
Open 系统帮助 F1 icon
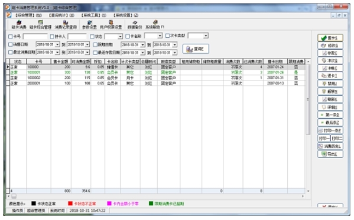[x=155, y=25]
